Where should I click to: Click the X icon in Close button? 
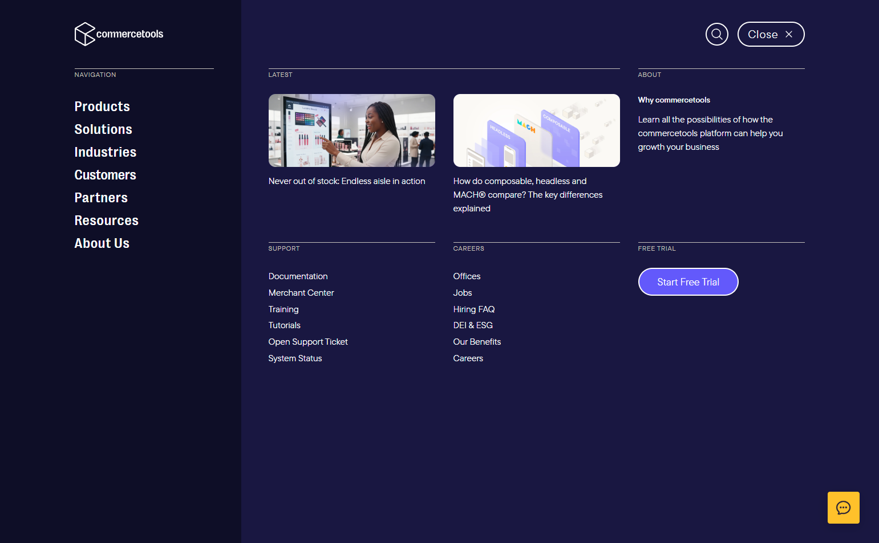(x=789, y=34)
